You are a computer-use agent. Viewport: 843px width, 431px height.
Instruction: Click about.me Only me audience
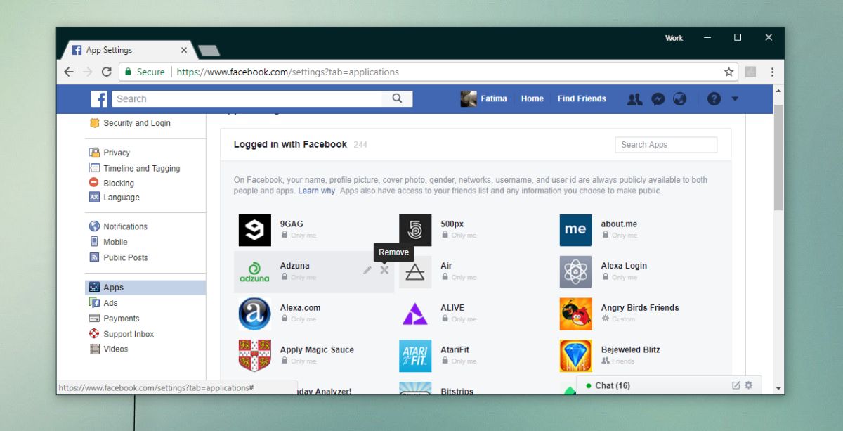[618, 236]
